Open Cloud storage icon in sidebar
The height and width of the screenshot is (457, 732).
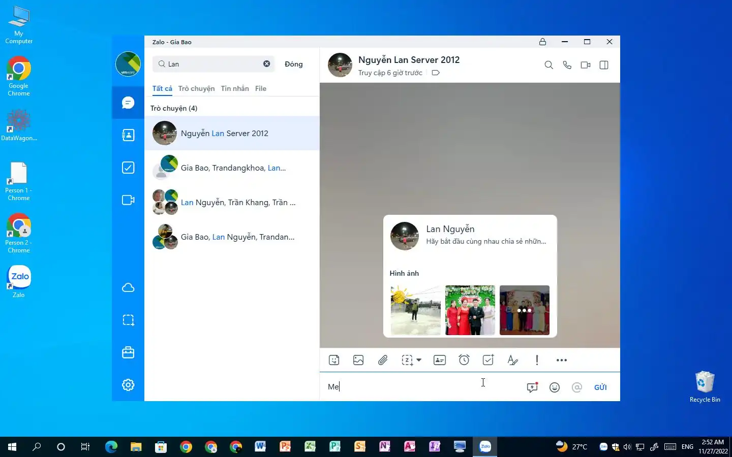[x=128, y=287]
